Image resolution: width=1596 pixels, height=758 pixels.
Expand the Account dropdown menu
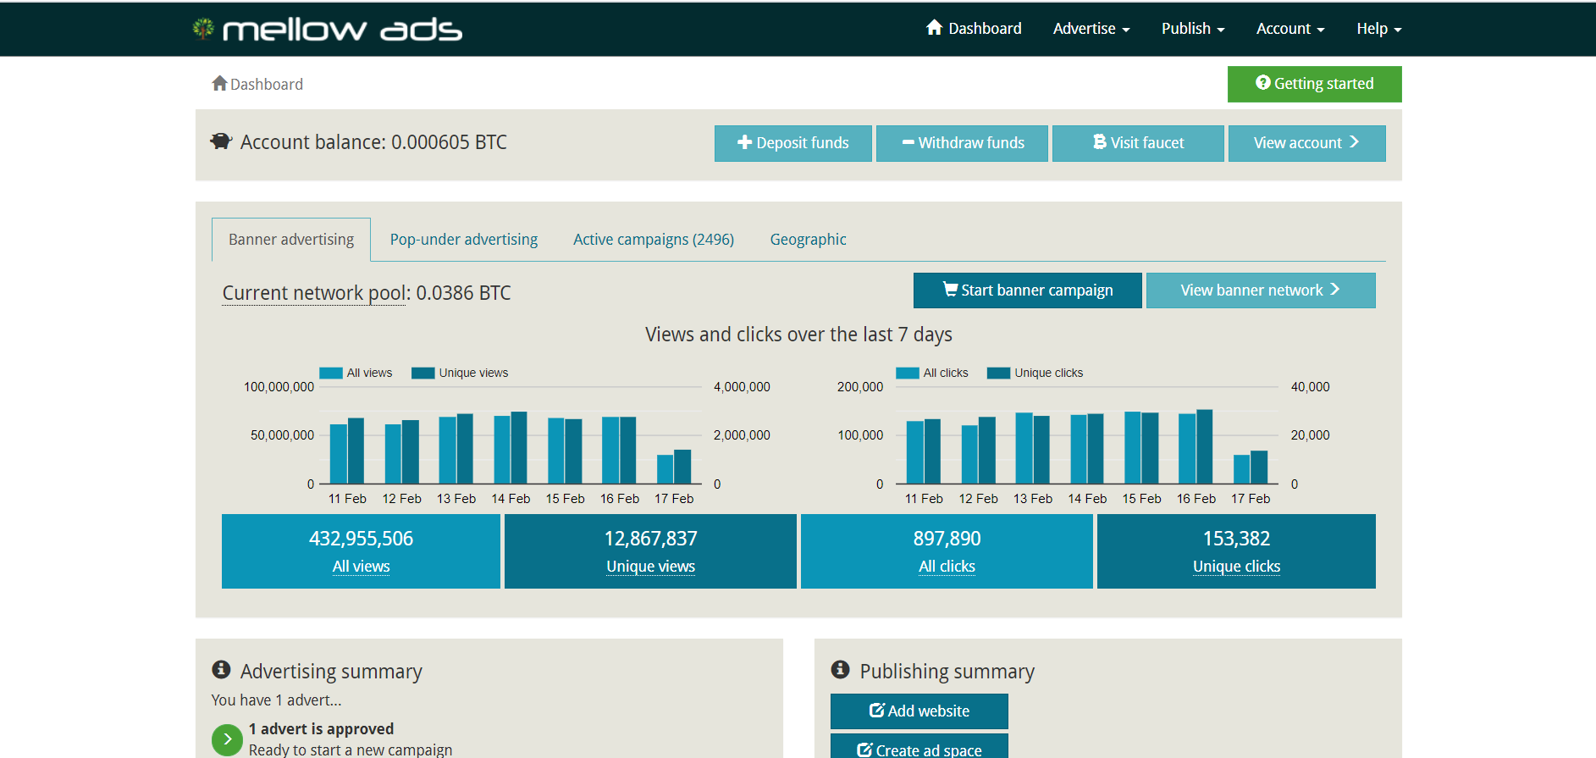[x=1290, y=28]
